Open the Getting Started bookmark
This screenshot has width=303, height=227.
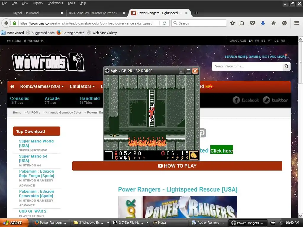click(x=71, y=33)
